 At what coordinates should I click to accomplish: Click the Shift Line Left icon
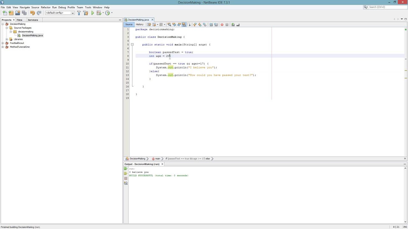211,24
